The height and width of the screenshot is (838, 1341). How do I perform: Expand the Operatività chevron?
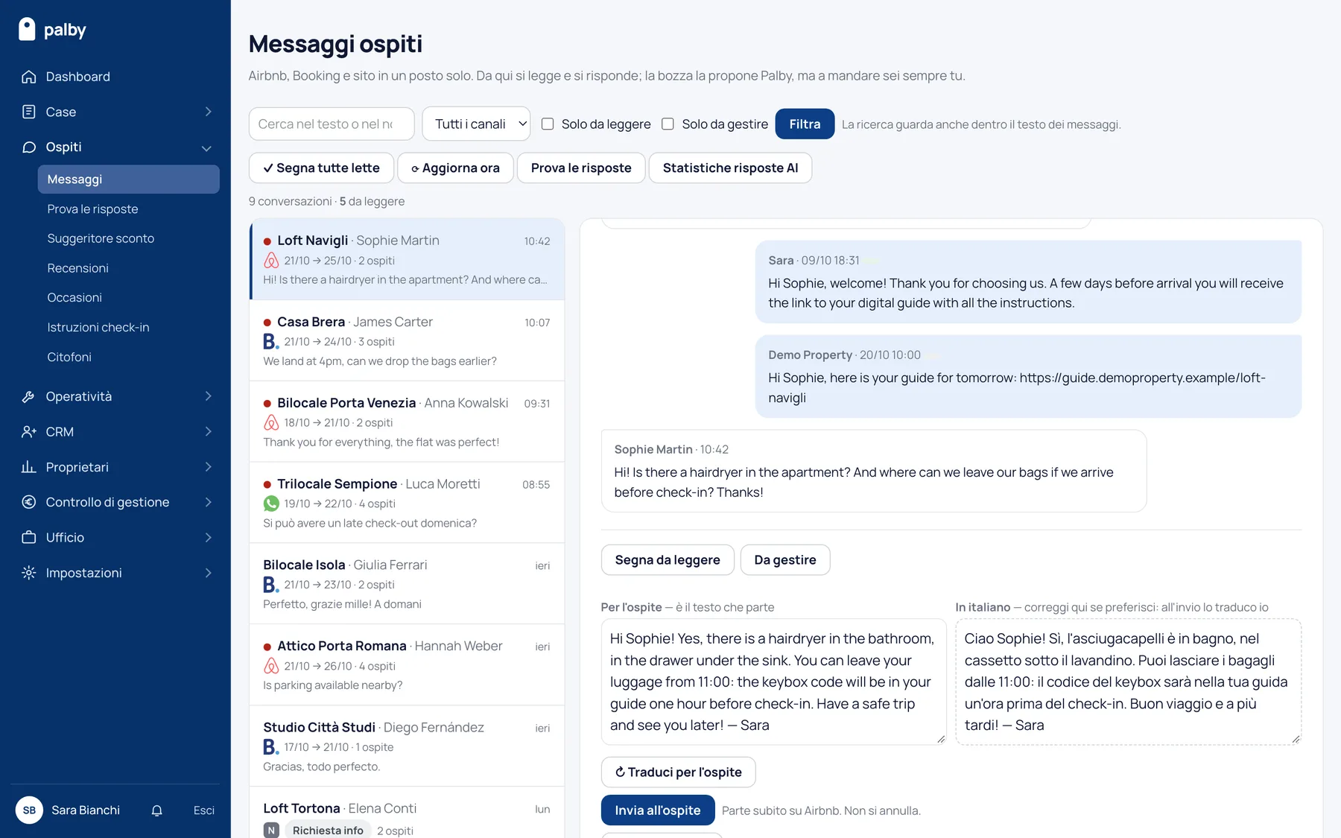pos(208,396)
